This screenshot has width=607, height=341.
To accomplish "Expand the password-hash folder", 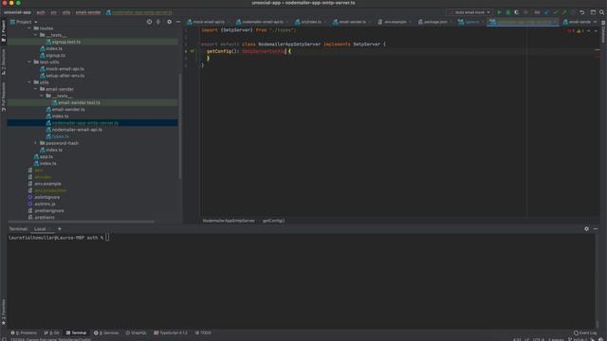I will coord(36,143).
